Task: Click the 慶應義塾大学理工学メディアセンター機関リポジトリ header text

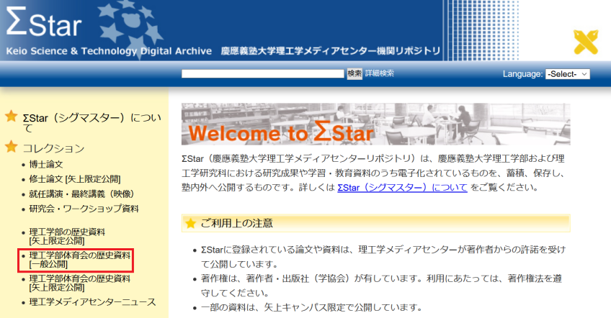Action: 331,51
